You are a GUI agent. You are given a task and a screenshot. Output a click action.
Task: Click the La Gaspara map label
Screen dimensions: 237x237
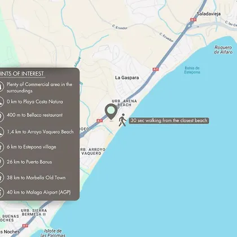click(127, 78)
